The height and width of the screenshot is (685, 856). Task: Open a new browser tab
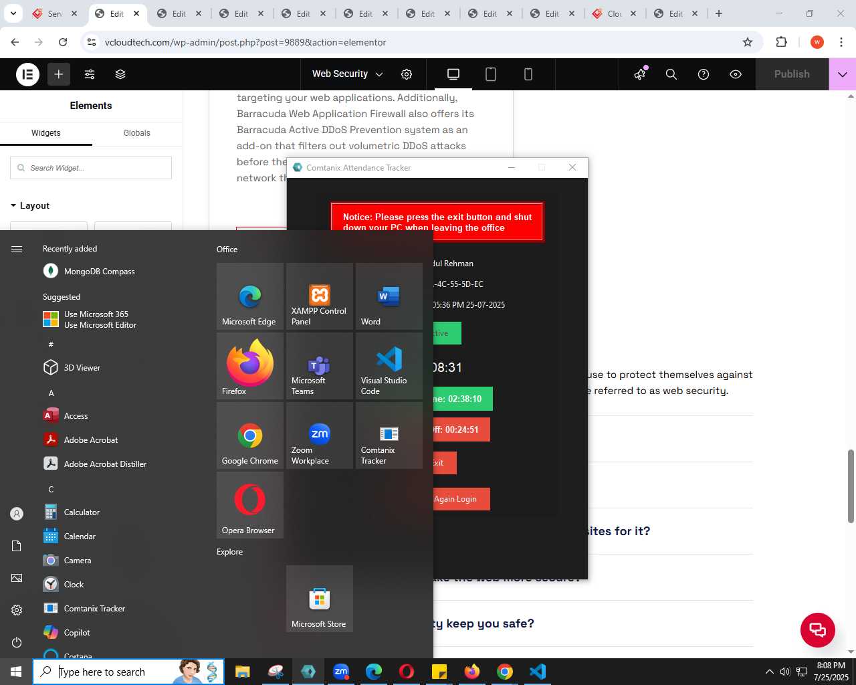pyautogui.click(x=719, y=13)
